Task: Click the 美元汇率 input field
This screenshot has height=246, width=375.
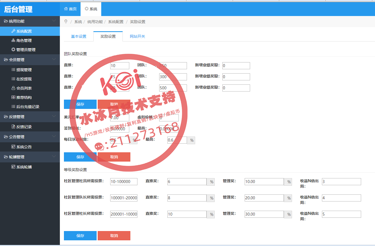Action: [x=120, y=118]
